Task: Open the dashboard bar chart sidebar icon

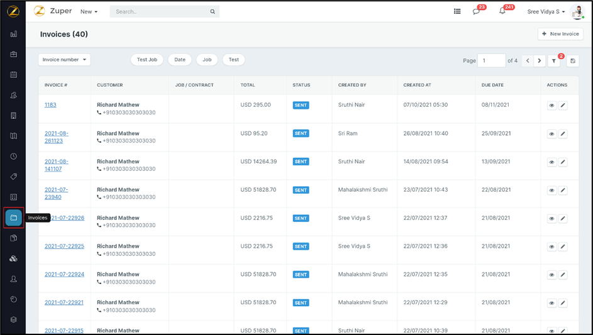Action: (13, 34)
